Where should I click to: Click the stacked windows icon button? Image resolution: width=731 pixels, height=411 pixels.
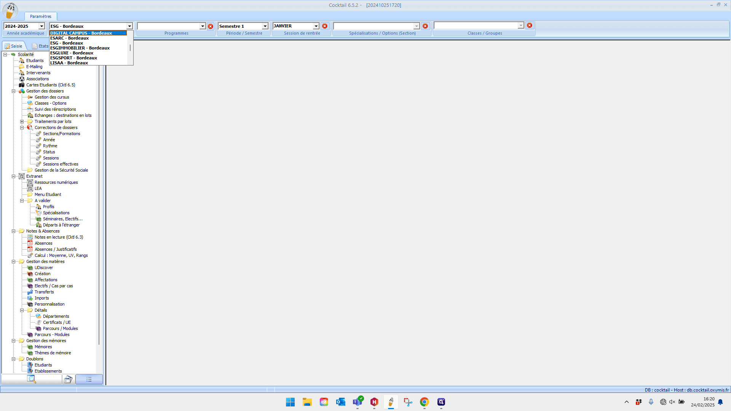(x=68, y=379)
